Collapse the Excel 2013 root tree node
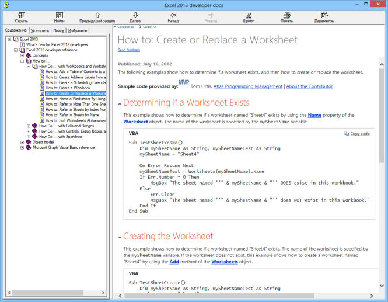The height and width of the screenshot is (302, 388). pos(9,39)
